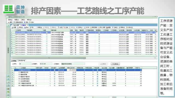Click the 预览 print preview icon
175x98 pixels.
pyautogui.click(x=18, y=27)
